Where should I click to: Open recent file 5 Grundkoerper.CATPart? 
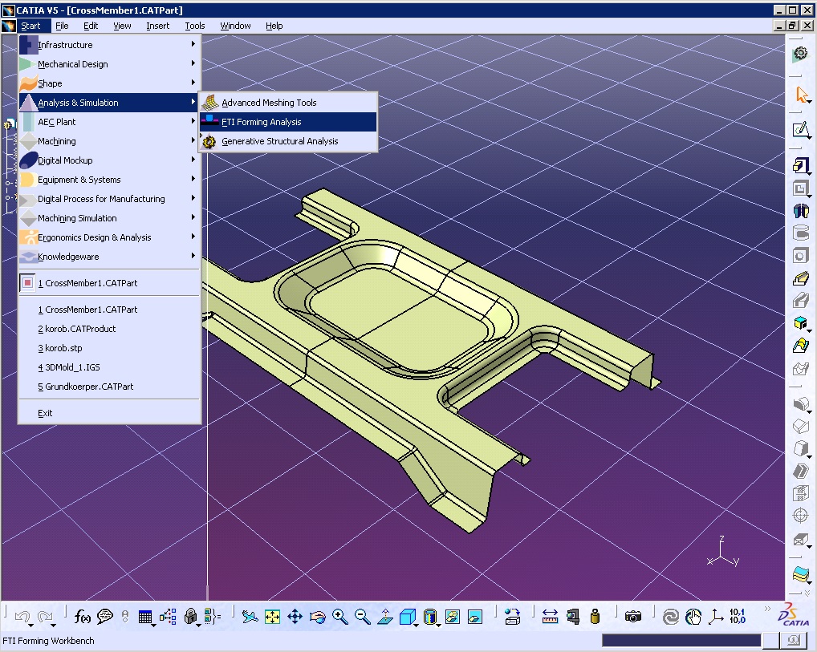click(109, 387)
